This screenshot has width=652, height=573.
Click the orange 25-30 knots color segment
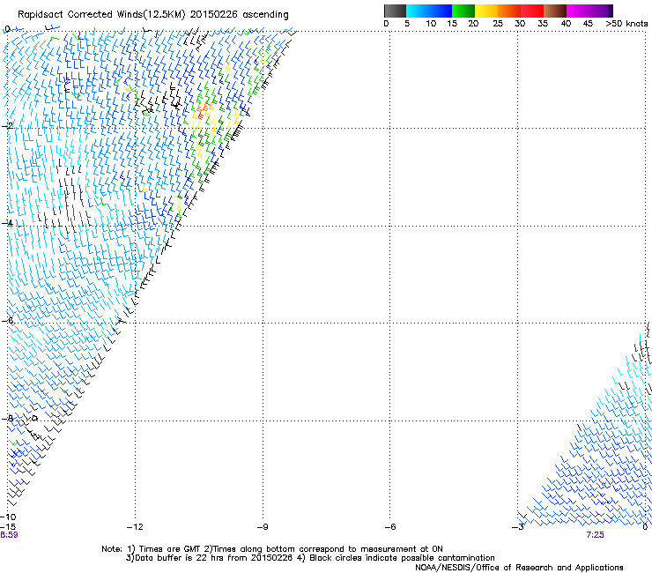point(509,11)
